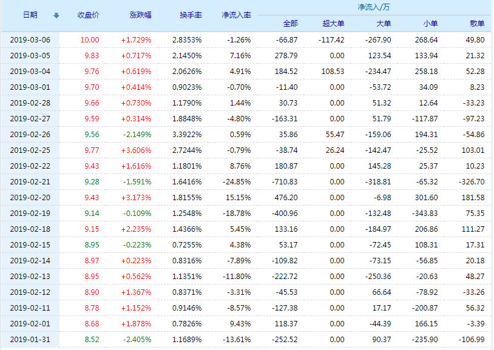This screenshot has width=494, height=350.
Task: Click the 超大单 sub-column header
Action: point(333,24)
